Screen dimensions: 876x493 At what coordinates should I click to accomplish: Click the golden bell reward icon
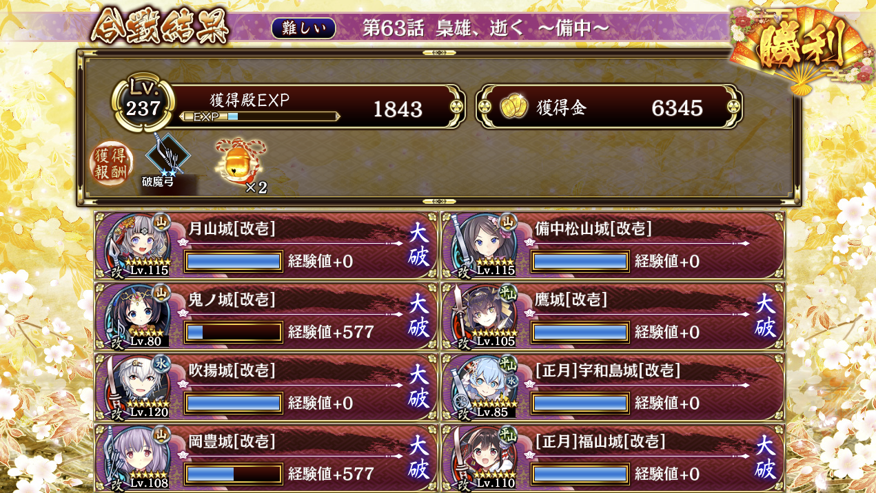point(241,161)
